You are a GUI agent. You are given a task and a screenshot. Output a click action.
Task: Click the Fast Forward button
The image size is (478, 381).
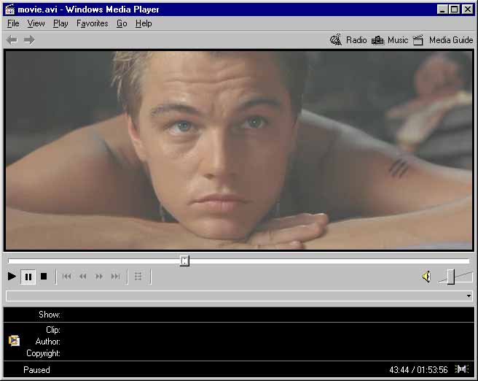[99, 277]
